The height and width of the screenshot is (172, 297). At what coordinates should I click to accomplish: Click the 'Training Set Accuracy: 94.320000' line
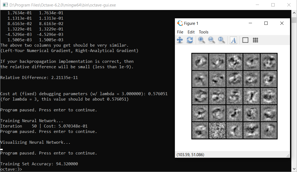(39, 164)
